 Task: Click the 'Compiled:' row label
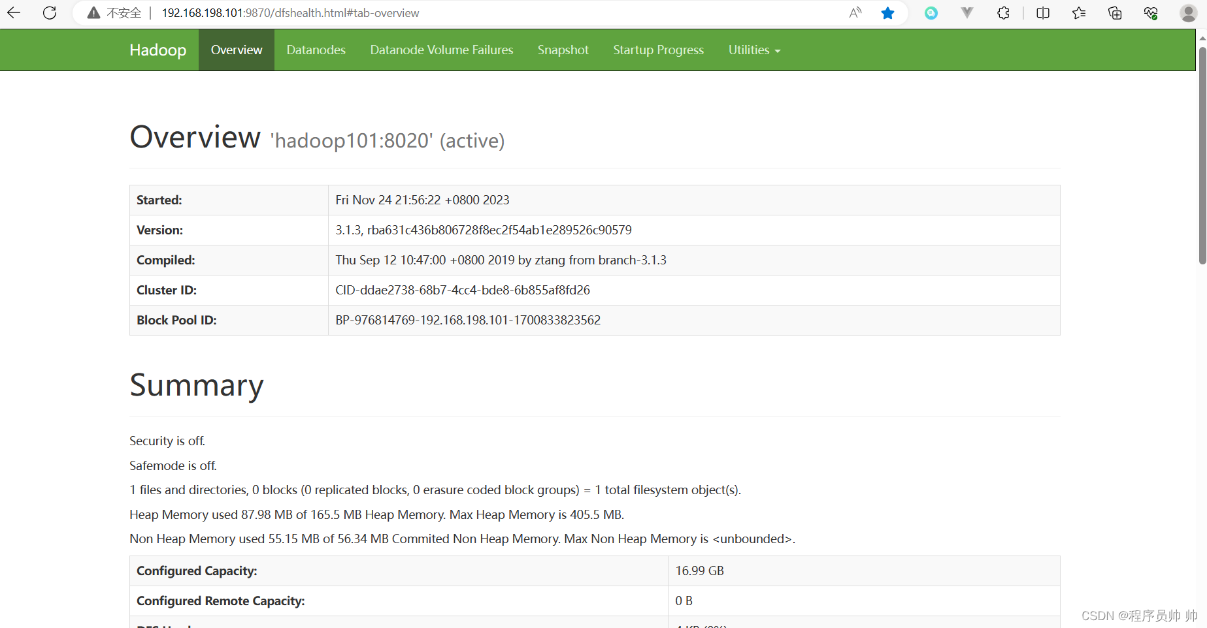(x=166, y=260)
